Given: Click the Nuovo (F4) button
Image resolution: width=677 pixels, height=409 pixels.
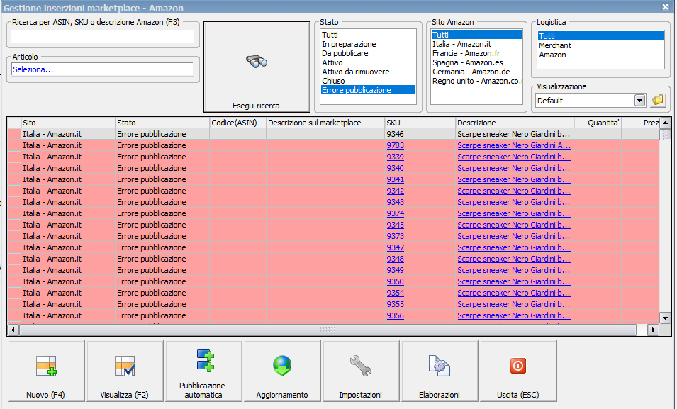Looking at the screenshot, I should click(x=46, y=371).
